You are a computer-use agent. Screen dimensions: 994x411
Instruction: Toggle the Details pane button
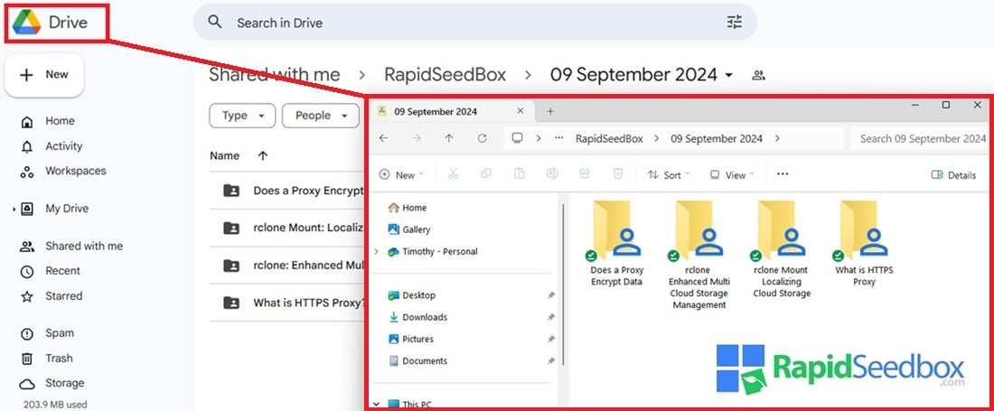(953, 174)
